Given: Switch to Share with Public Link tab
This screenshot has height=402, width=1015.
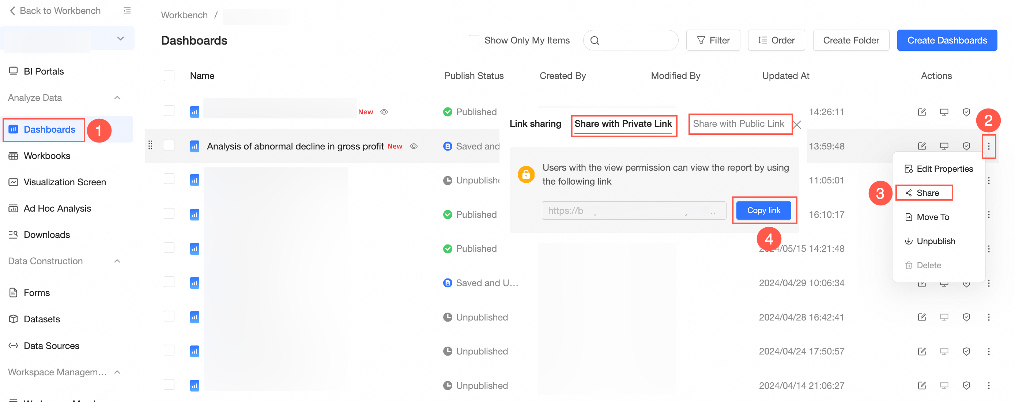Looking at the screenshot, I should pos(738,124).
